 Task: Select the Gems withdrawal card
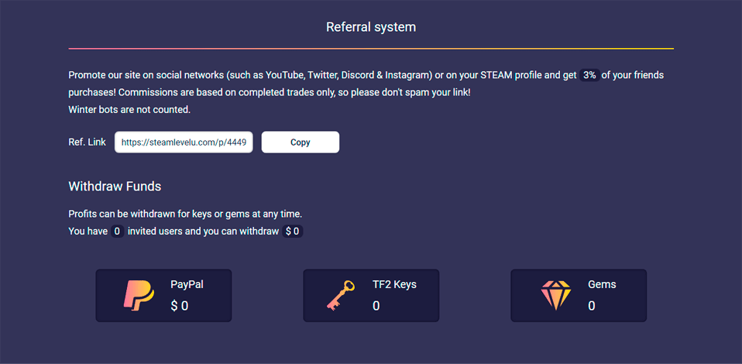579,295
